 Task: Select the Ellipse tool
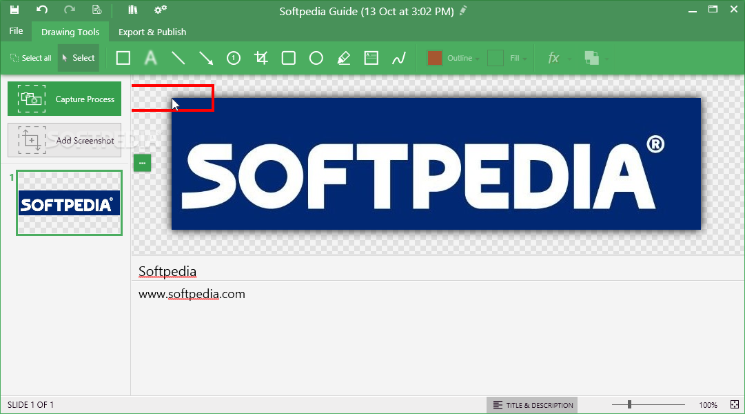316,58
